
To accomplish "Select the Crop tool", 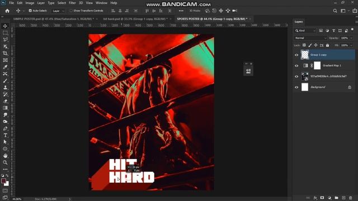I will [5, 54].
